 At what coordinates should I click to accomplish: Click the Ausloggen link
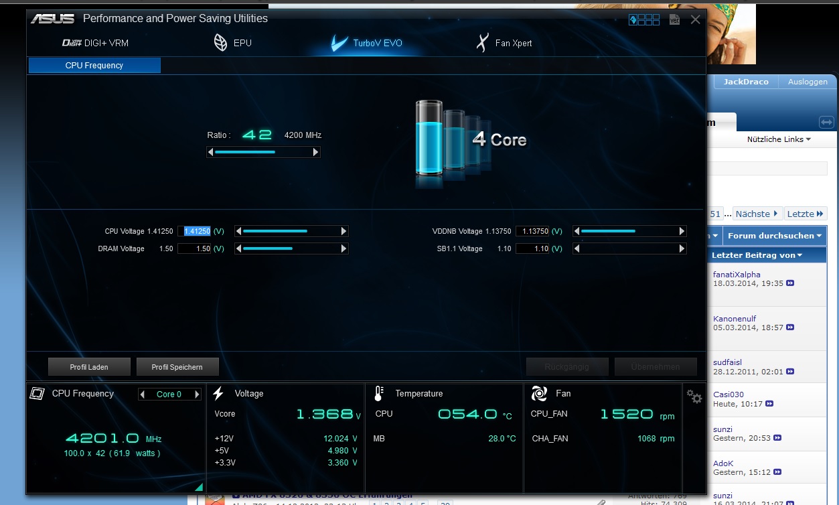point(808,82)
